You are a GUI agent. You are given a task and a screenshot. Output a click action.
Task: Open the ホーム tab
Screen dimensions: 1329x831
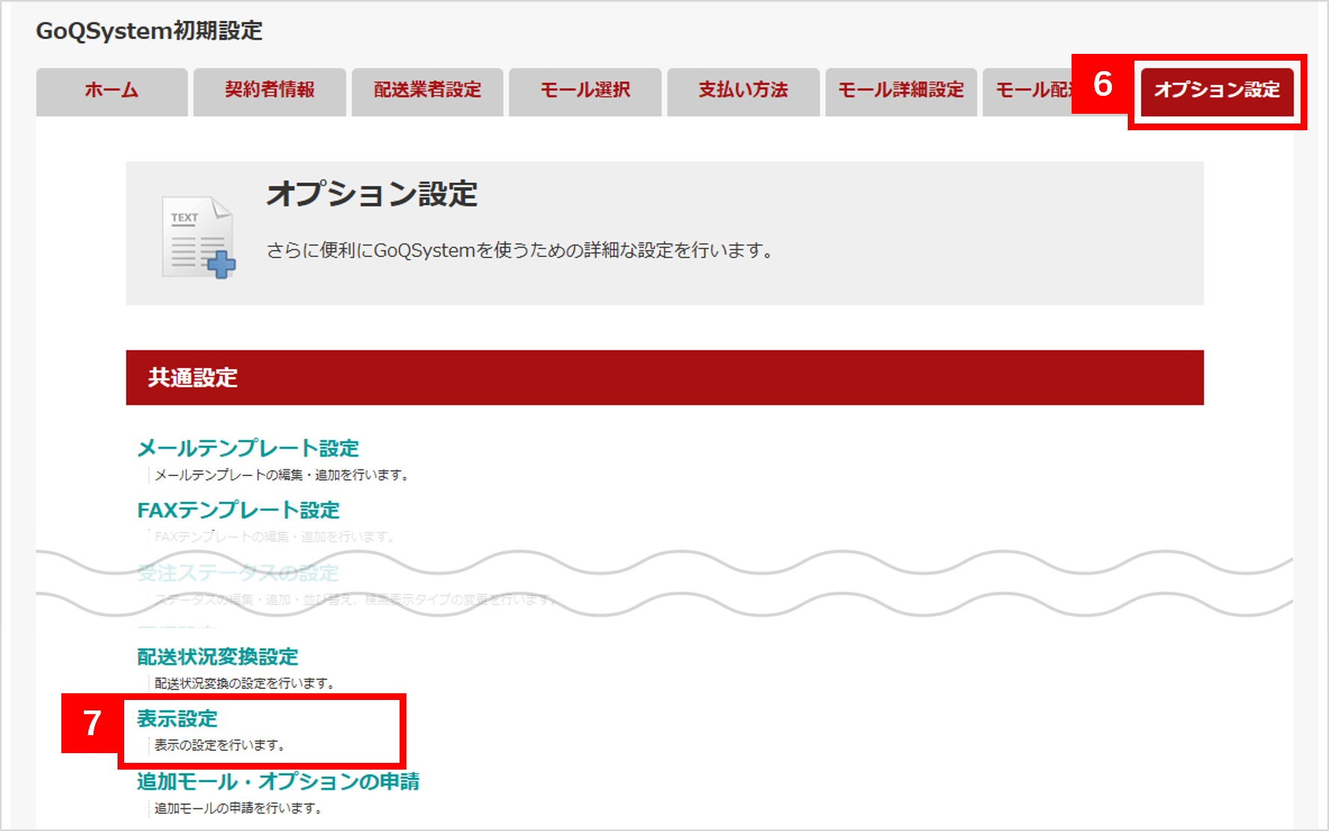click(111, 91)
